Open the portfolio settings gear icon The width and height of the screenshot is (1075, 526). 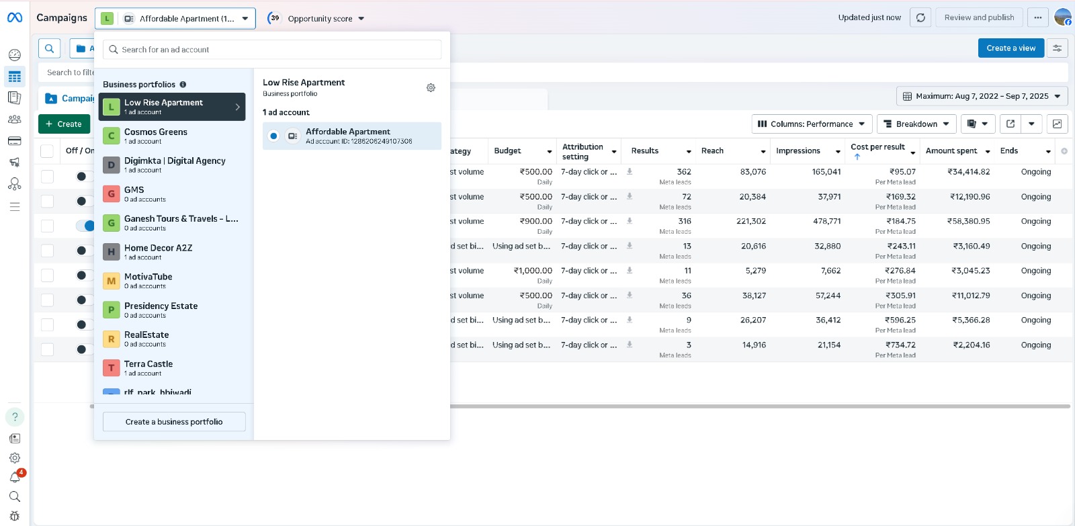pos(431,87)
